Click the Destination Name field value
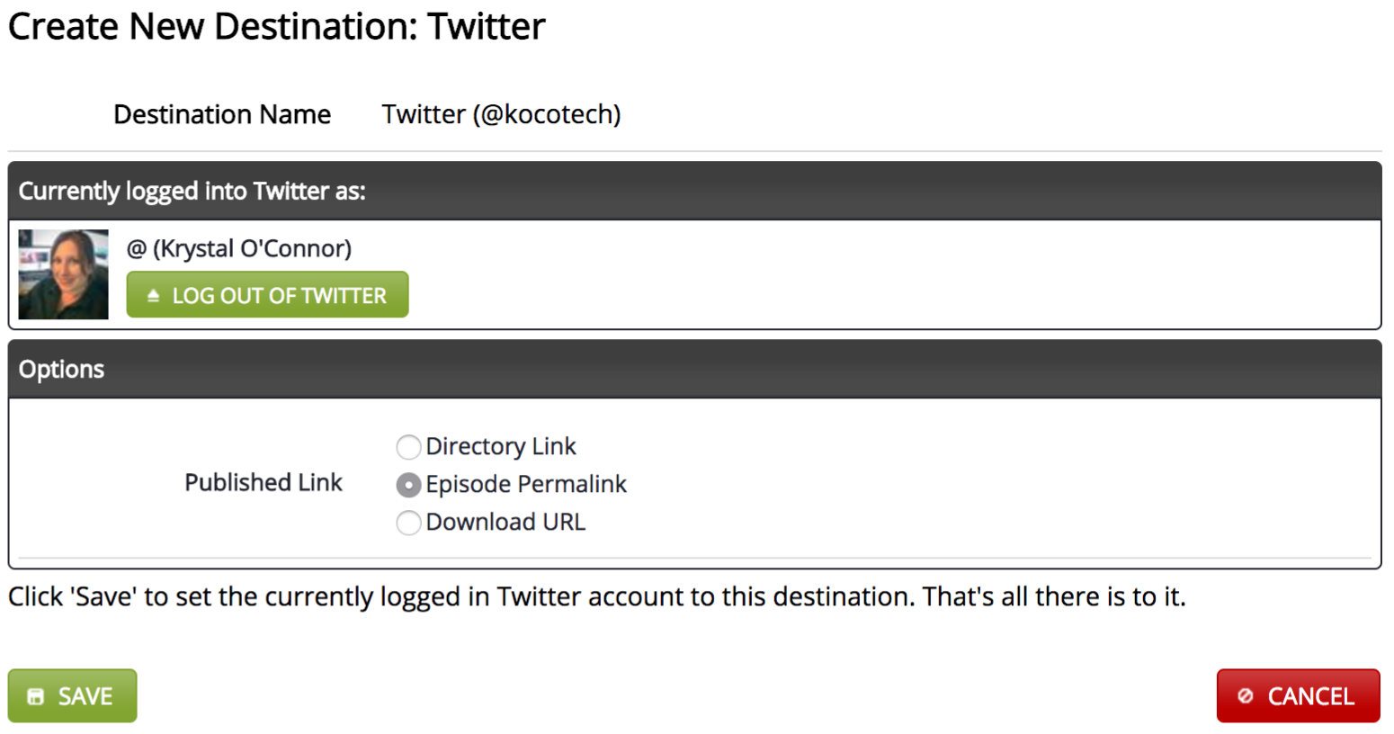Image resolution: width=1394 pixels, height=734 pixels. [x=501, y=114]
